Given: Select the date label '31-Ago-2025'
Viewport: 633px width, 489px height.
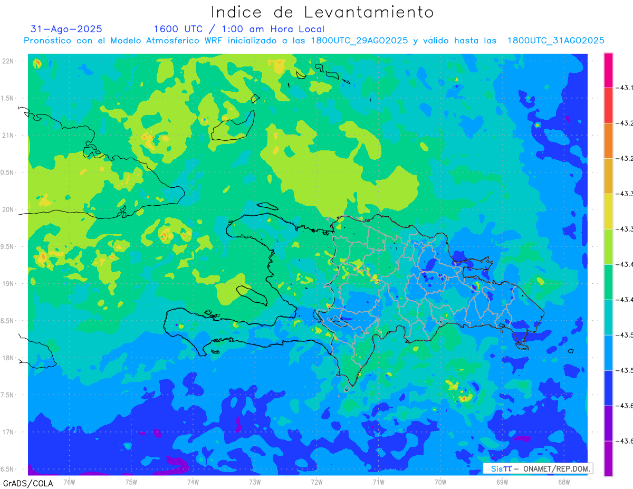Looking at the screenshot, I should (x=66, y=29).
